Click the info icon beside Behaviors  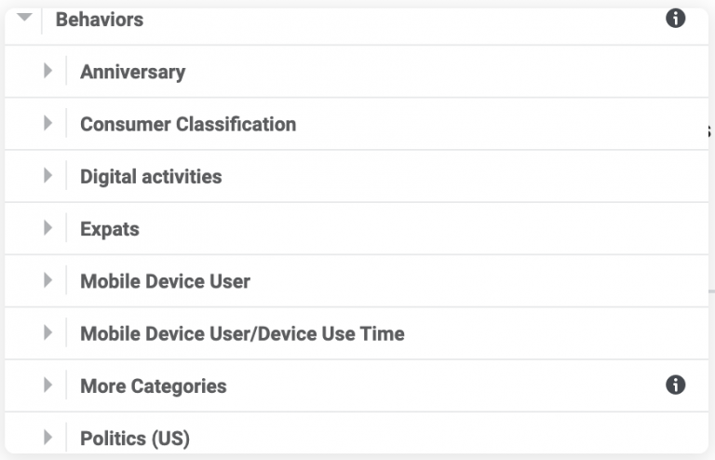point(676,19)
